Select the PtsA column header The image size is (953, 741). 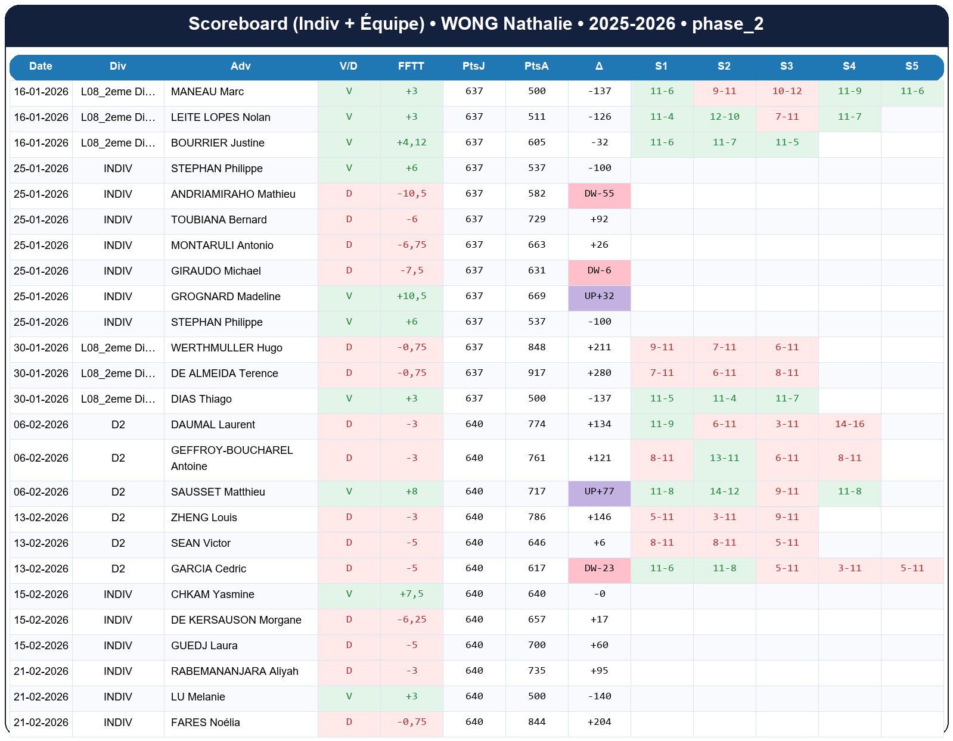(536, 66)
